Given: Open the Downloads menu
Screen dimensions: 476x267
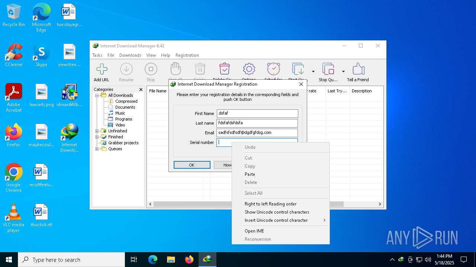Looking at the screenshot, I should (130, 55).
